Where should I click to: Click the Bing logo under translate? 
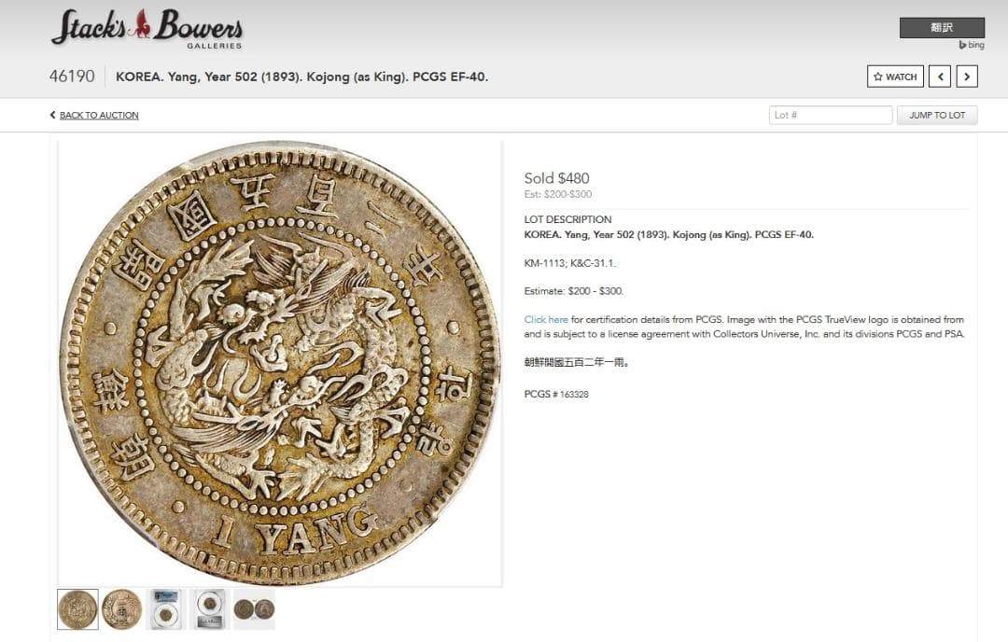pyautogui.click(x=972, y=45)
